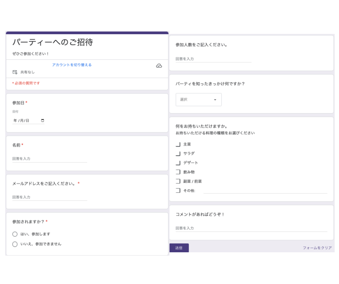Tick the 副菜 / 前菜 checkbox

(178, 181)
